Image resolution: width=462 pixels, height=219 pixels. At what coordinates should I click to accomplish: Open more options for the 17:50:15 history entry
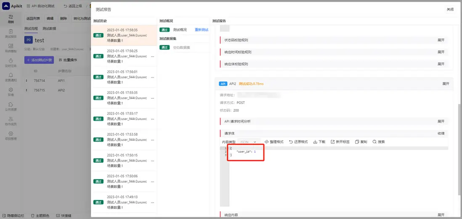click(153, 161)
